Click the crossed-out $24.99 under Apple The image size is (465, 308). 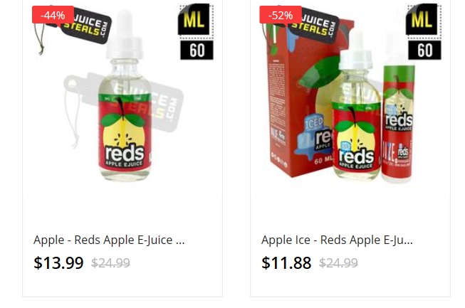110,263
